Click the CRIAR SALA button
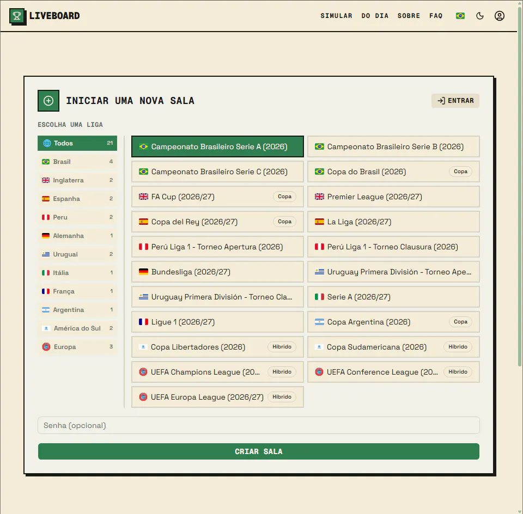Image resolution: width=523 pixels, height=514 pixels. pyautogui.click(x=258, y=451)
